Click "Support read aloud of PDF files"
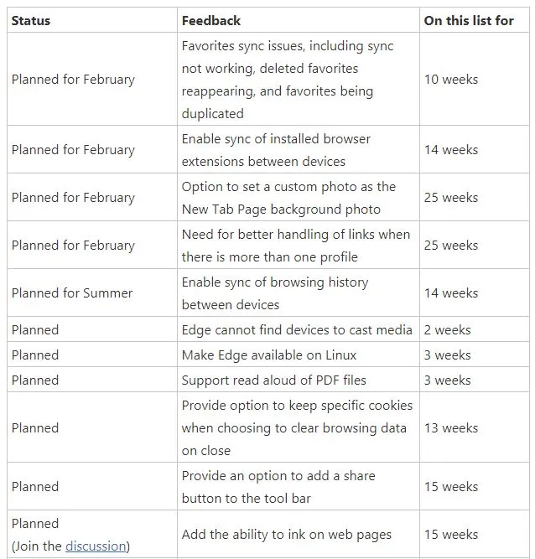The width and height of the screenshot is (535, 559). coord(273,380)
